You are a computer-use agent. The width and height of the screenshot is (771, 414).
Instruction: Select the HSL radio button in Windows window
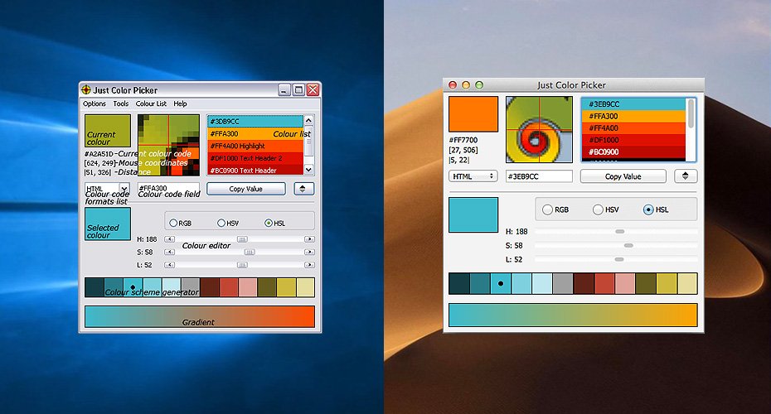coord(269,223)
